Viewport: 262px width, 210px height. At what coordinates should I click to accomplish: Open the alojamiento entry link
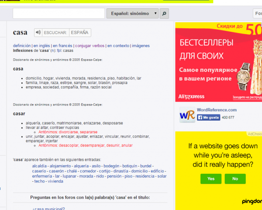click(x=60, y=166)
